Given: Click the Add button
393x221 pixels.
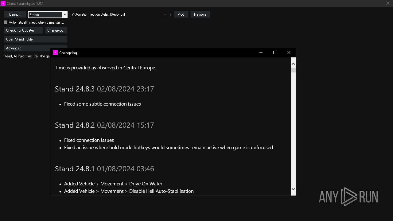Looking at the screenshot, I should 181,14.
